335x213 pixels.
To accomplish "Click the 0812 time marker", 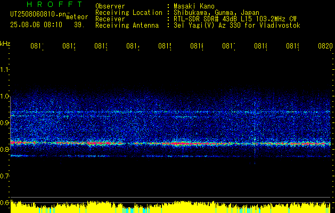I will (69, 46).
